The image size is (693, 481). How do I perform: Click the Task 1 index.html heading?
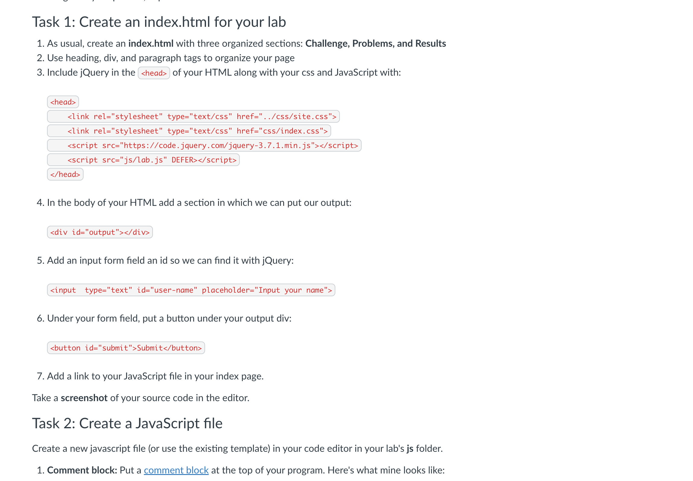pyautogui.click(x=159, y=22)
